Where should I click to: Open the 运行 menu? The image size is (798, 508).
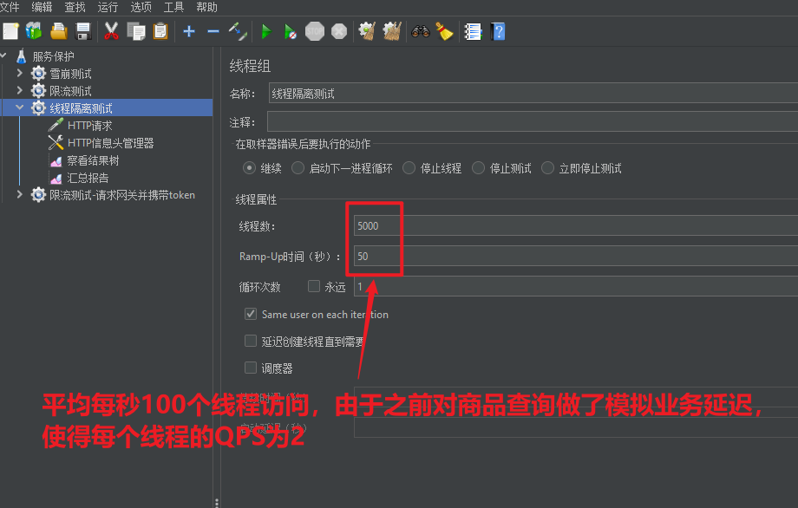pyautogui.click(x=107, y=7)
